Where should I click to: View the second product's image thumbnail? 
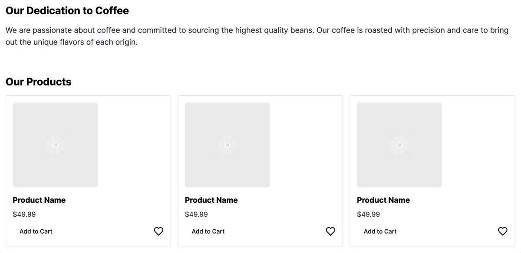point(227,145)
